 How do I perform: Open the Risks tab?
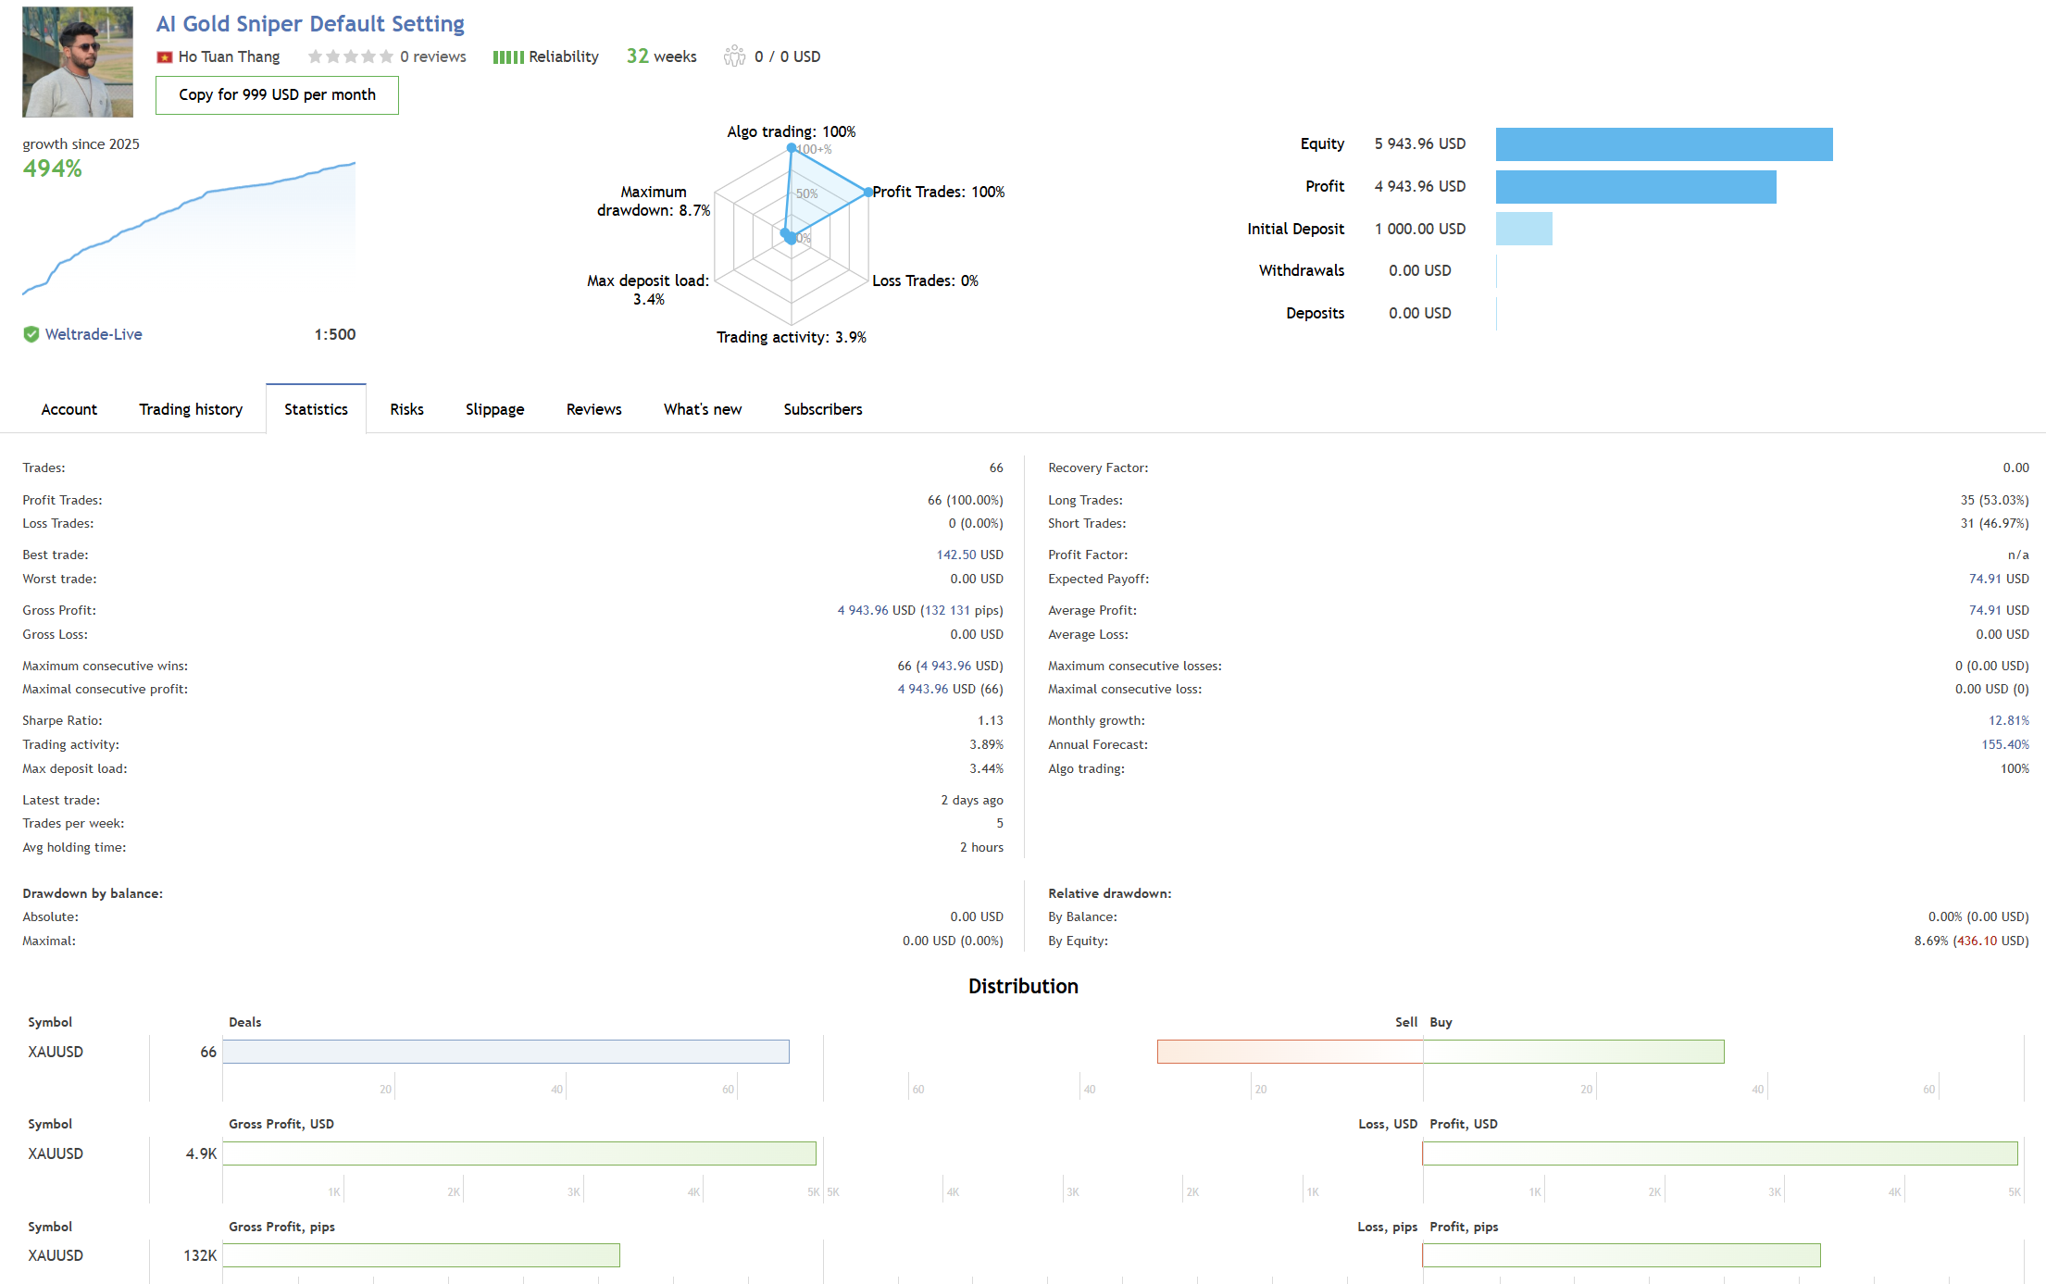click(x=406, y=409)
